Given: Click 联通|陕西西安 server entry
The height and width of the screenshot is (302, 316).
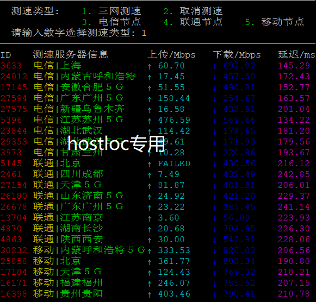Looking at the screenshot, I should 68,240.
